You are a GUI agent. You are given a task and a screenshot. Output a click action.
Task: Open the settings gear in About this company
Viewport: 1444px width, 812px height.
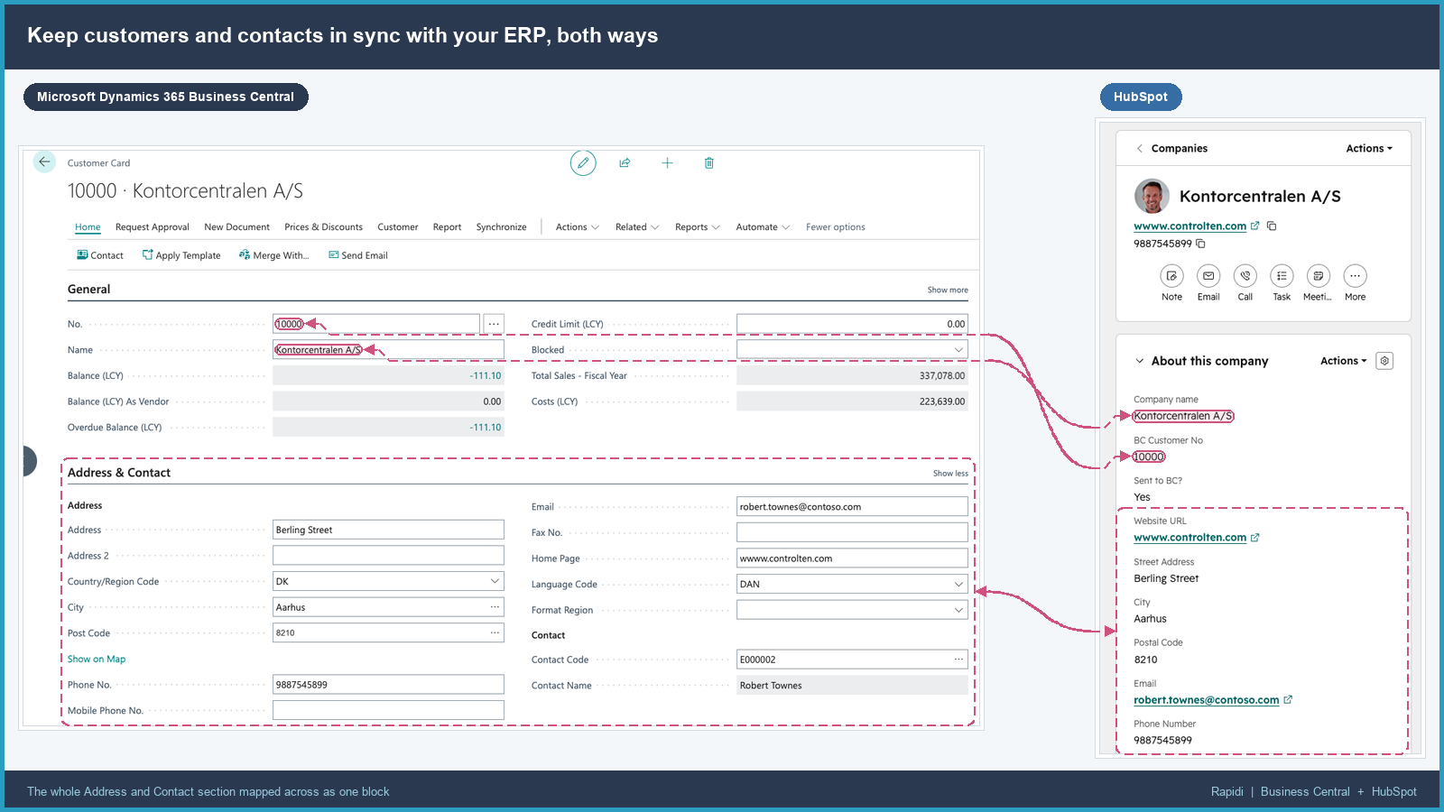pyautogui.click(x=1384, y=361)
